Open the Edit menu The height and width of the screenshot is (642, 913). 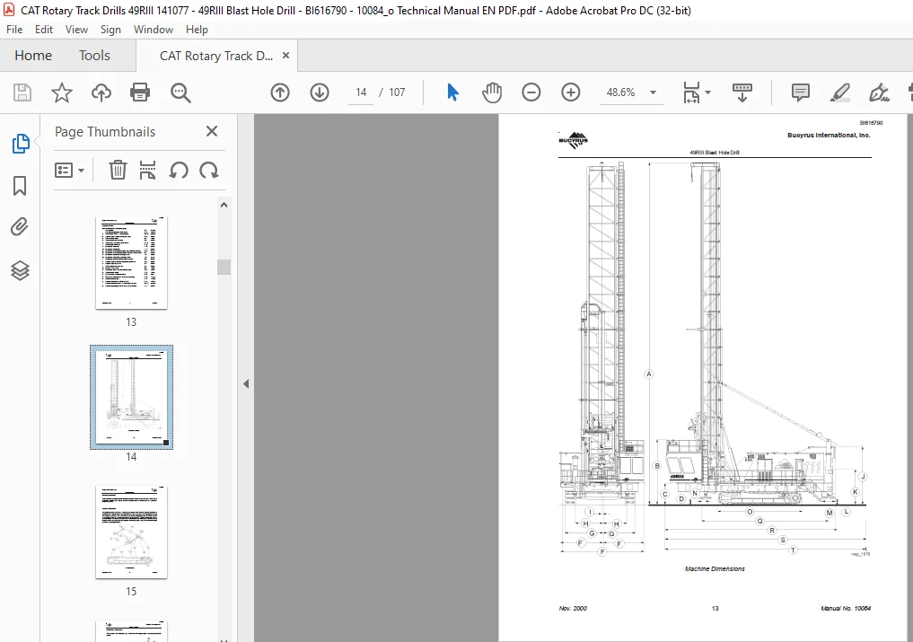click(44, 29)
